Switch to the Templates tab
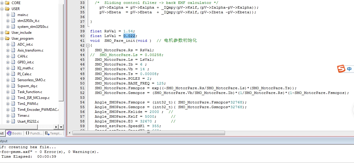Image resolution: width=354 pixels, height=163 pixels. point(54,133)
